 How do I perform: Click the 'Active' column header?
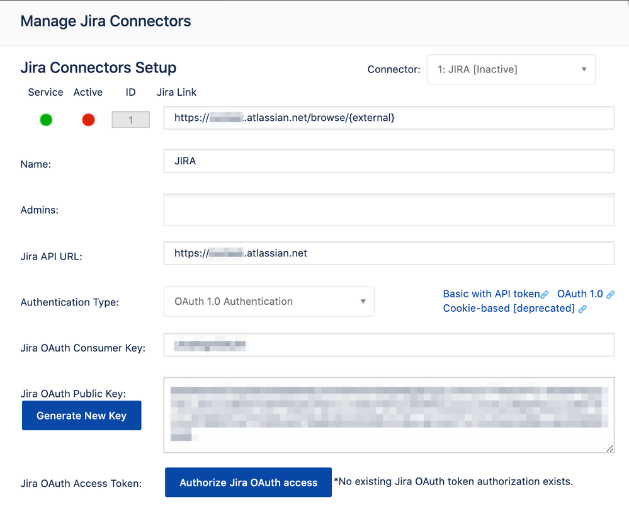coord(88,93)
